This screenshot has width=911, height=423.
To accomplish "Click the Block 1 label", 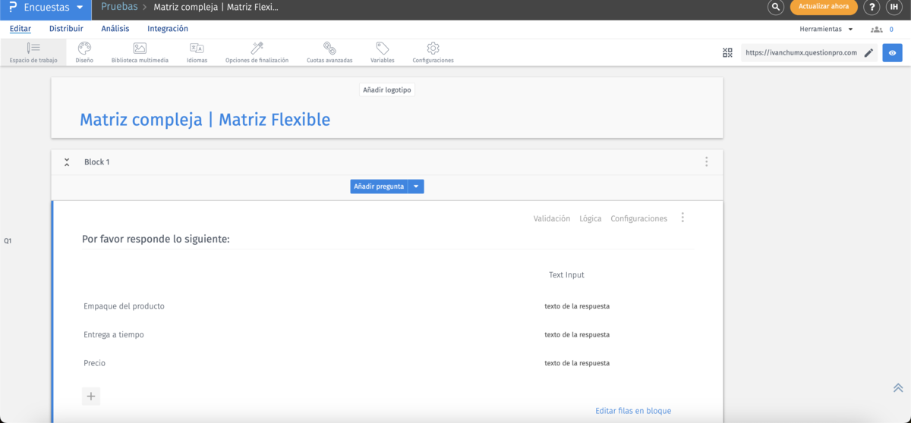I will (x=96, y=162).
